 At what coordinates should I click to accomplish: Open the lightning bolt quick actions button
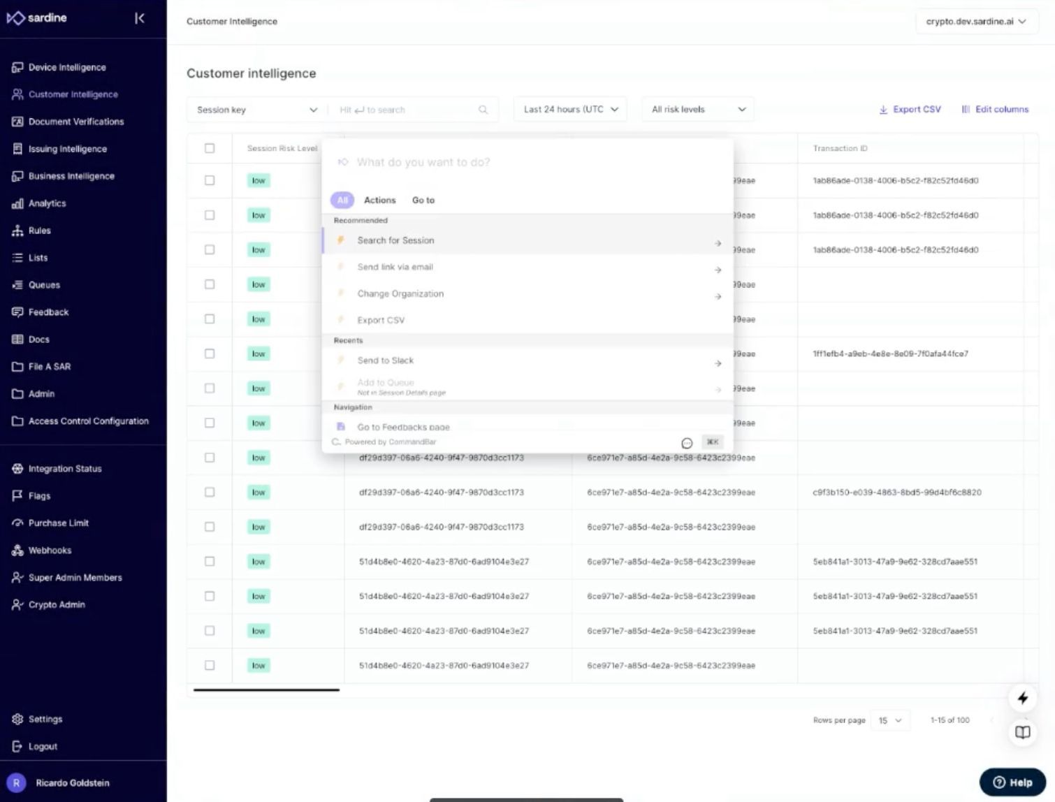pos(1023,698)
